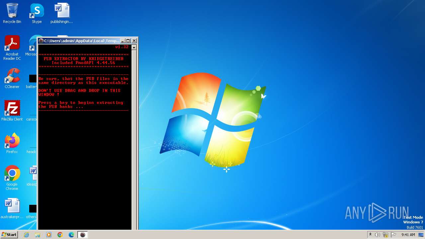Click 'Be sure, that the FSB files' line
This screenshot has height=239, width=425.
pos(83,79)
